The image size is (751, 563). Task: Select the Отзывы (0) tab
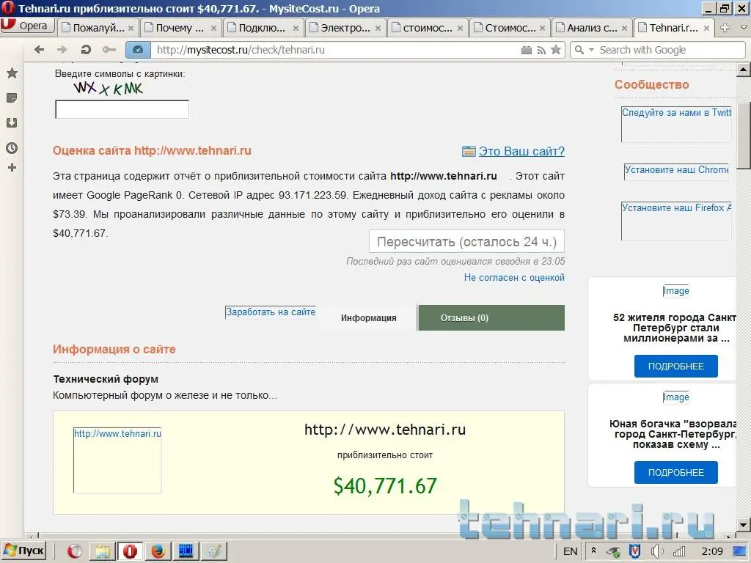(x=492, y=318)
